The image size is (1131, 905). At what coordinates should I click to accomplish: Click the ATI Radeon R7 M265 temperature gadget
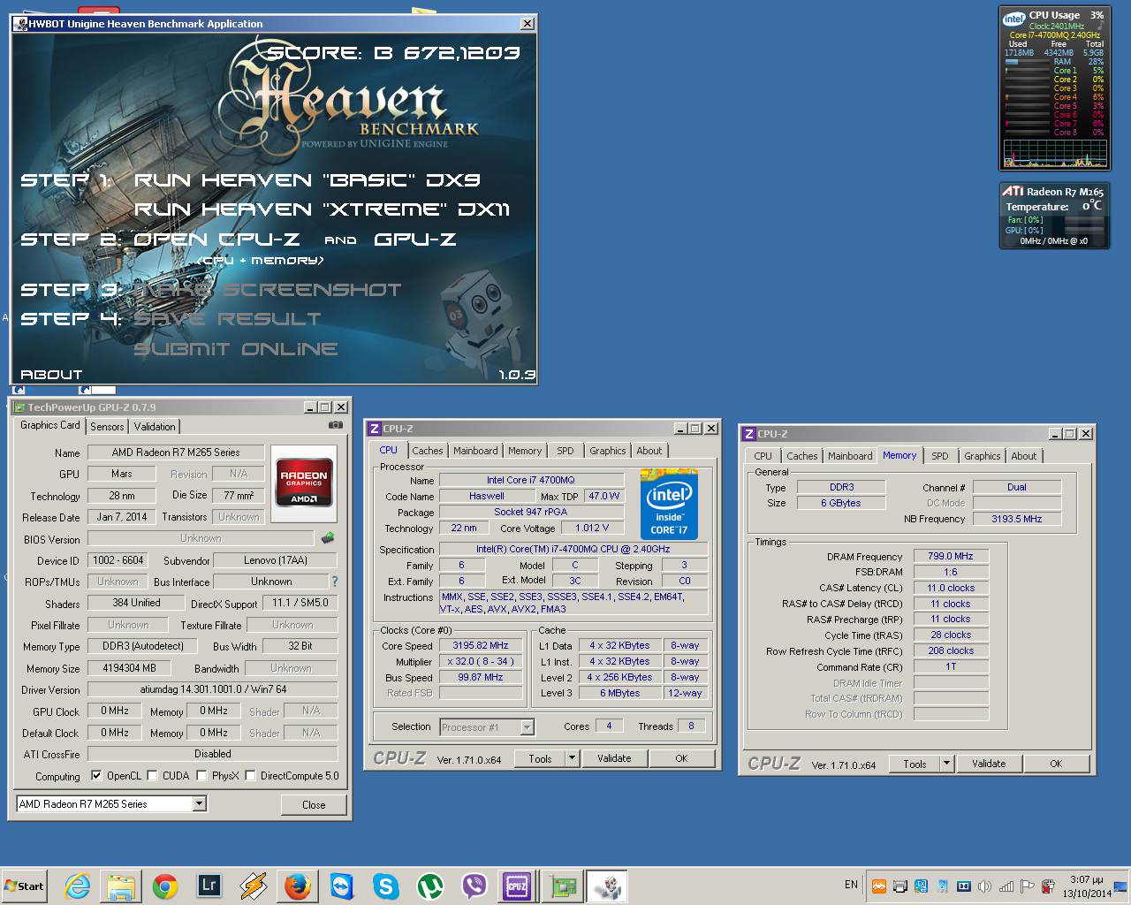pos(1054,216)
